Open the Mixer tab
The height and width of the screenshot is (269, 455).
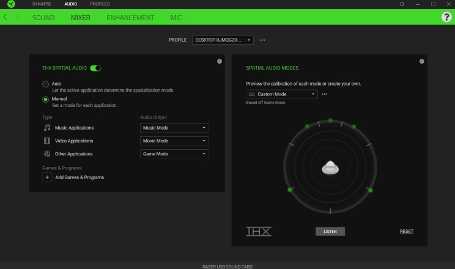pyautogui.click(x=80, y=17)
